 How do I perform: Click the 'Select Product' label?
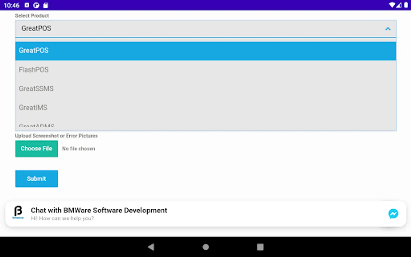click(x=32, y=16)
